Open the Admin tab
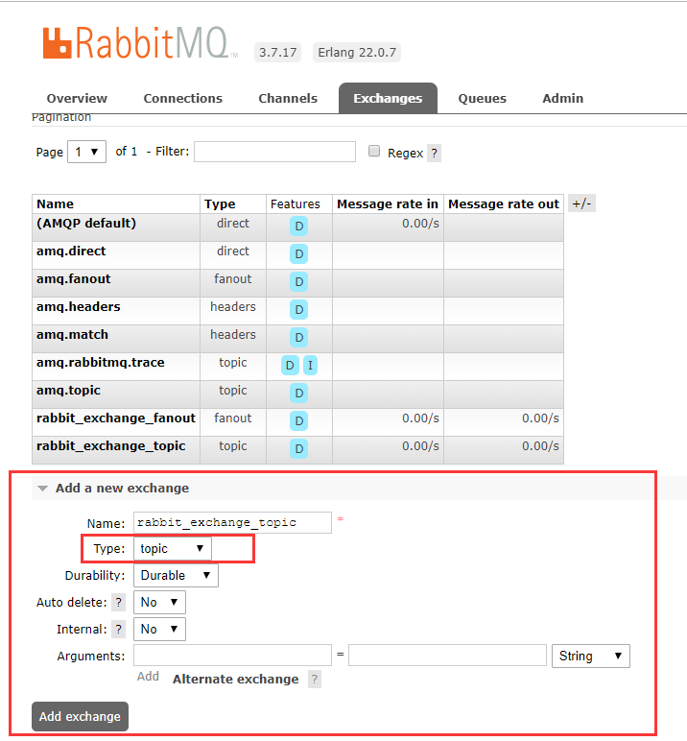The width and height of the screenshot is (687, 741). pyautogui.click(x=562, y=98)
